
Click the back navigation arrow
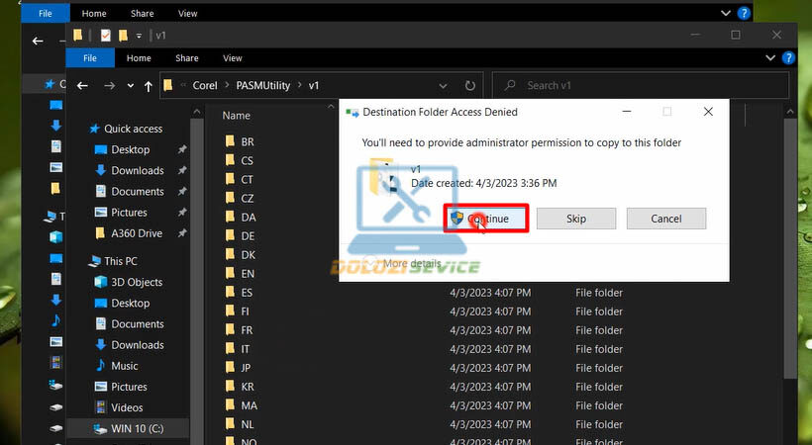pos(83,86)
